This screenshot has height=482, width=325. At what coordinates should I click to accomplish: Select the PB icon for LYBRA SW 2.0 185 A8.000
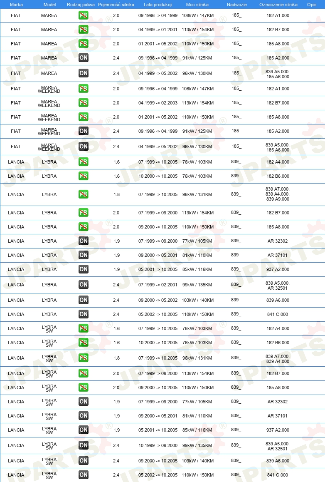(x=84, y=388)
